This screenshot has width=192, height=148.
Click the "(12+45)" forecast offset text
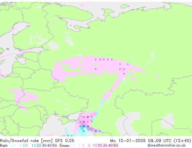[x=182, y=141]
